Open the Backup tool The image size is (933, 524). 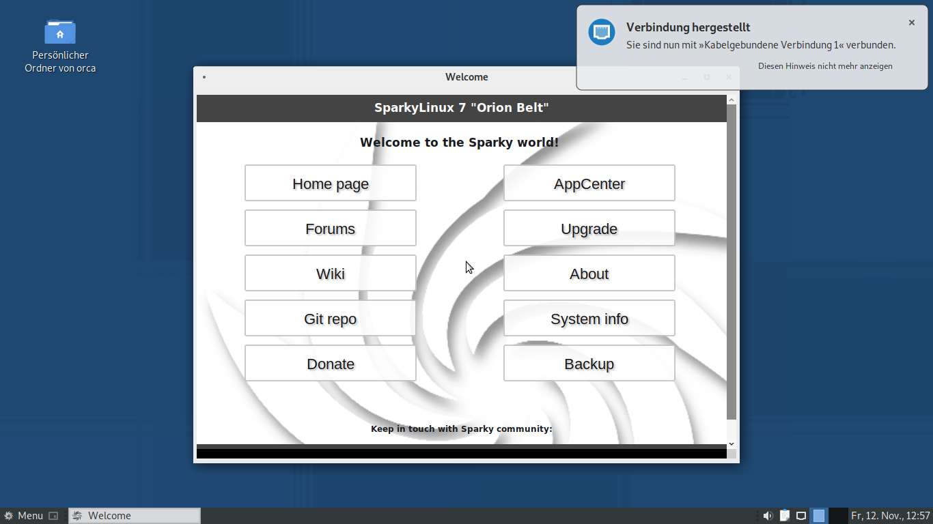(589, 363)
